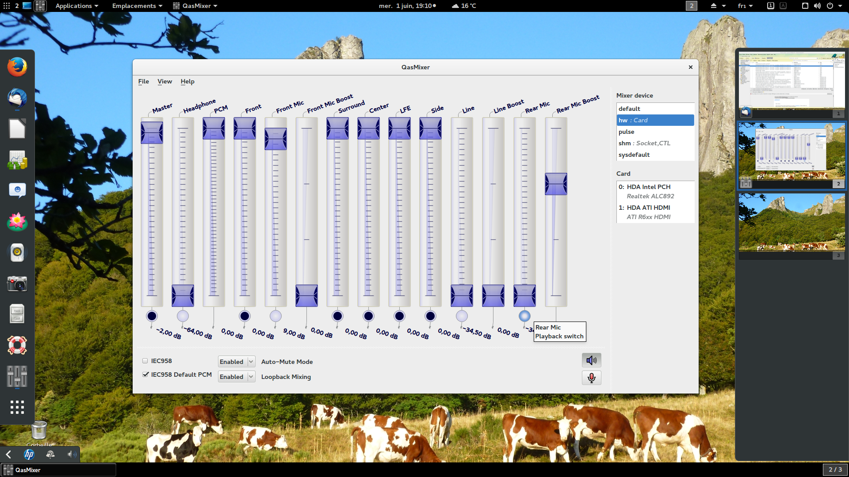Screen dimensions: 849x477
Task: Open the camera screenshot app in dock
Action: (x=17, y=284)
